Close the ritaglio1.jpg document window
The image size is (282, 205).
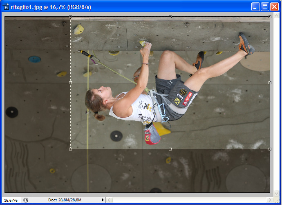tap(274, 7)
